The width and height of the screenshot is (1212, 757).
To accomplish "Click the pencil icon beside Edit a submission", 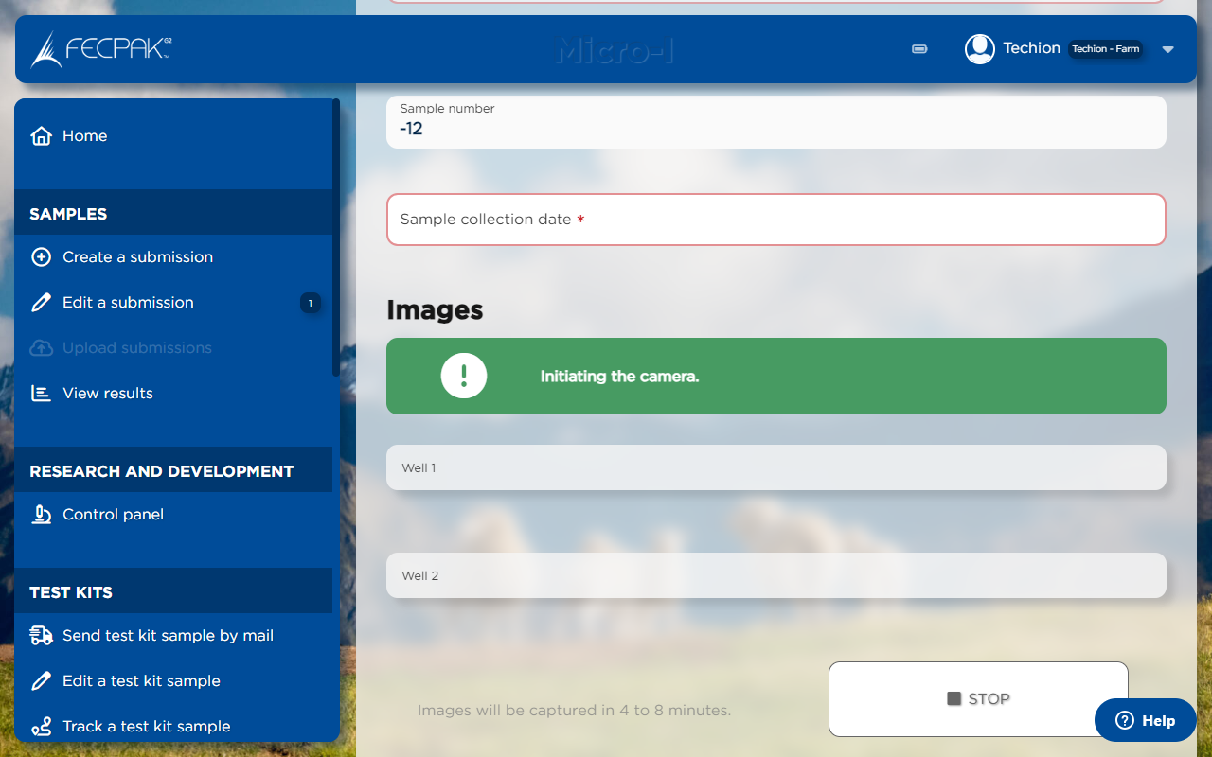I will 42,302.
